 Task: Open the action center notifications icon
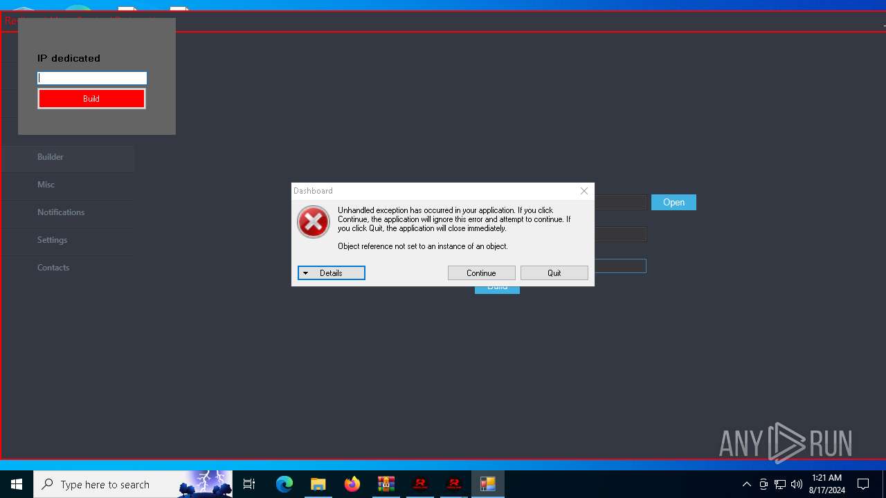pos(863,484)
